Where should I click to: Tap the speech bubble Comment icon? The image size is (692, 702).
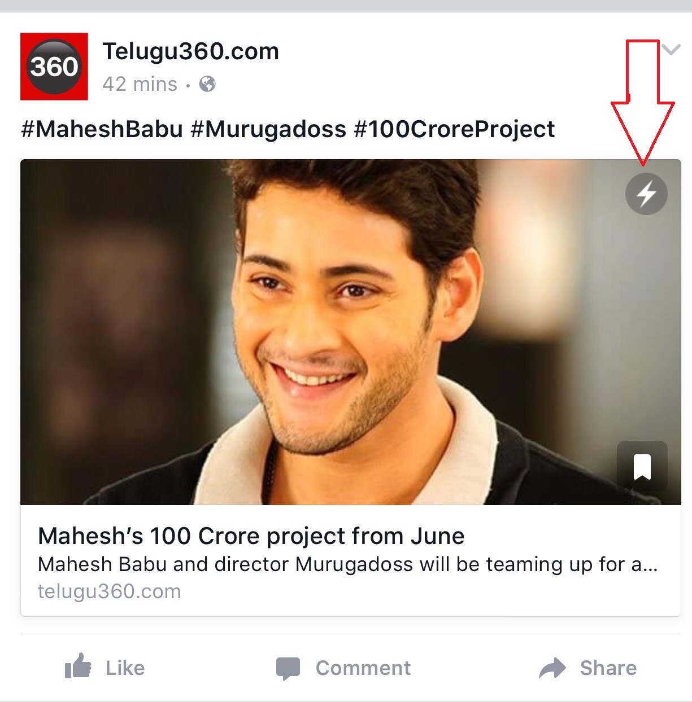(x=288, y=668)
